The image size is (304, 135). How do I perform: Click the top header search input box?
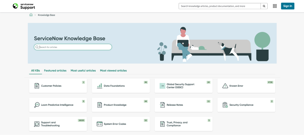[x=220, y=6]
